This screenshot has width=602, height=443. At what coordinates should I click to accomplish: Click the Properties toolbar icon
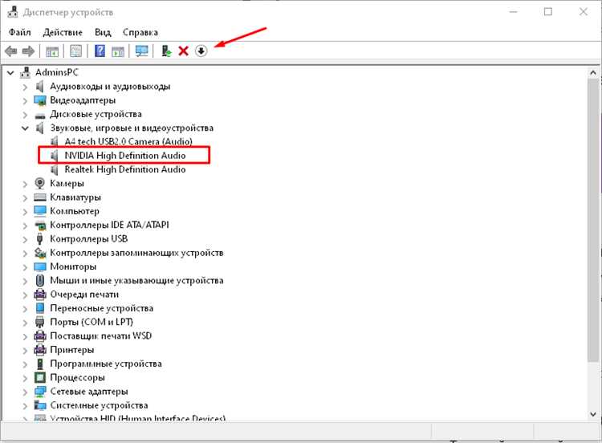pyautogui.click(x=75, y=51)
